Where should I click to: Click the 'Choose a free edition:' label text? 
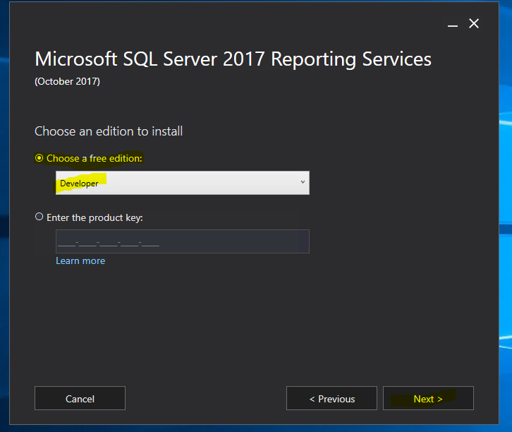[95, 158]
